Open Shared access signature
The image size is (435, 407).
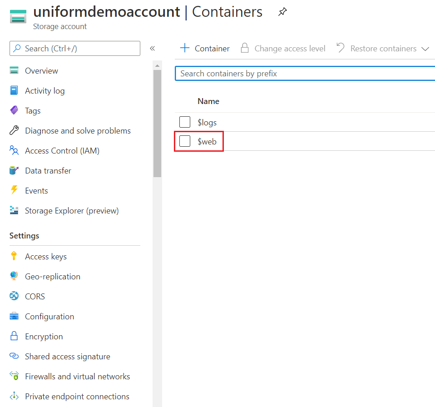point(67,357)
